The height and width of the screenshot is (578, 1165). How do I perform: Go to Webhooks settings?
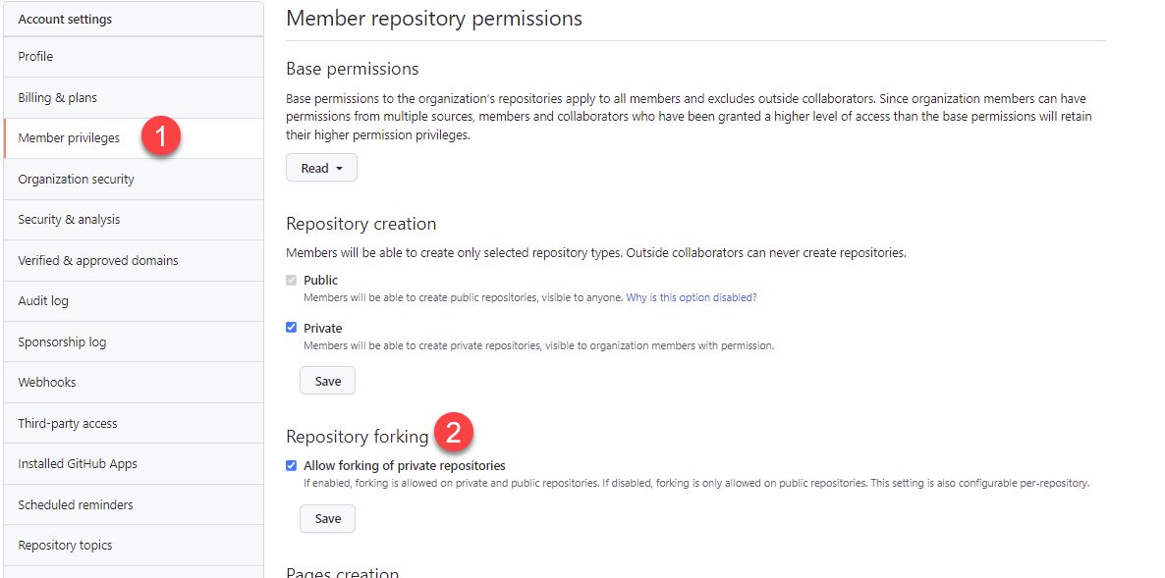click(x=47, y=383)
